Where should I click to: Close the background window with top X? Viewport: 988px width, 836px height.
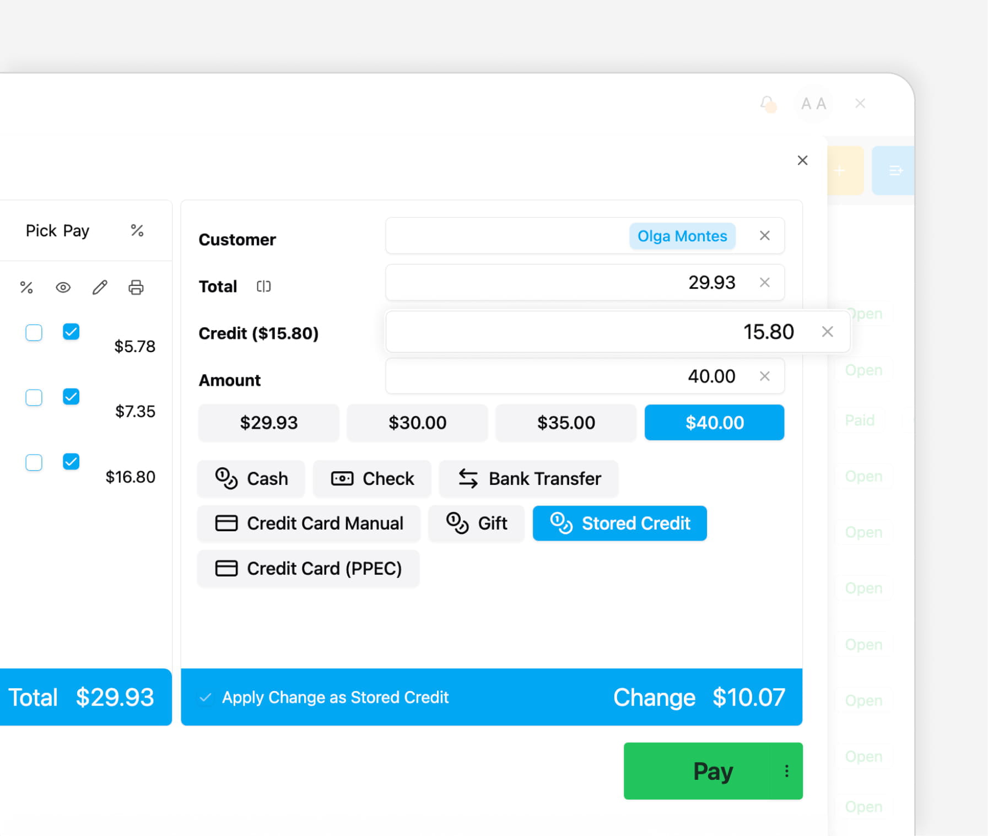(x=860, y=104)
